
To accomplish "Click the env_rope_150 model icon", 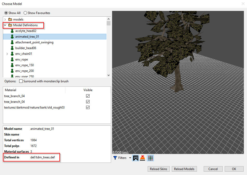I will click(x=12, y=65).
